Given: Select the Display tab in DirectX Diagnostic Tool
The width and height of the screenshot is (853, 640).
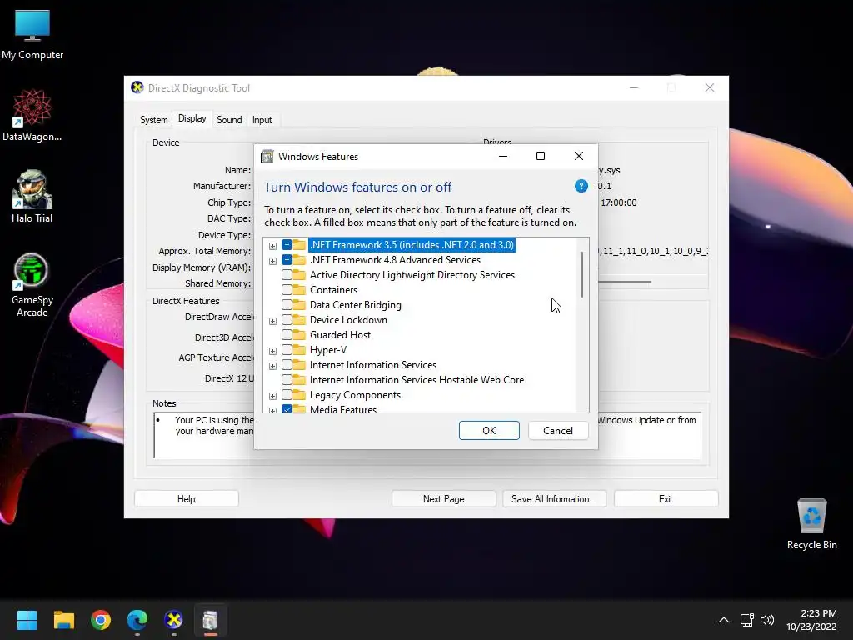Looking at the screenshot, I should pyautogui.click(x=192, y=118).
